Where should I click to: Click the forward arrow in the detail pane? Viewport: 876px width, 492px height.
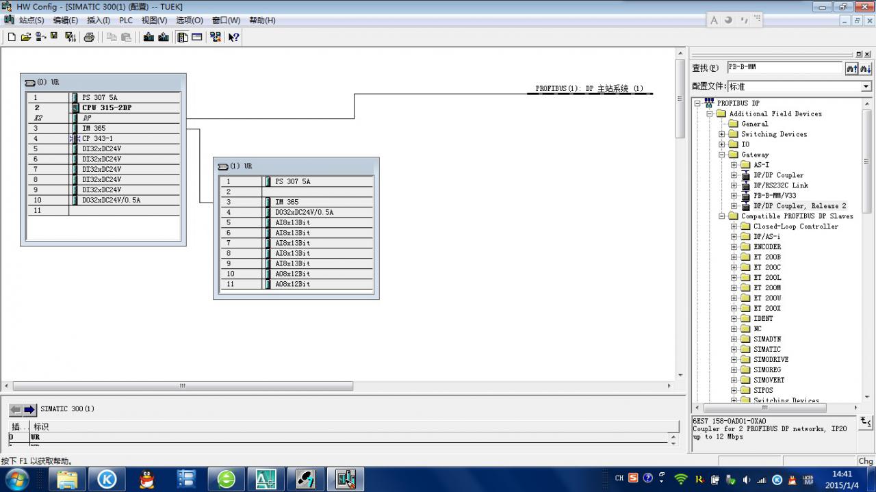pos(29,409)
